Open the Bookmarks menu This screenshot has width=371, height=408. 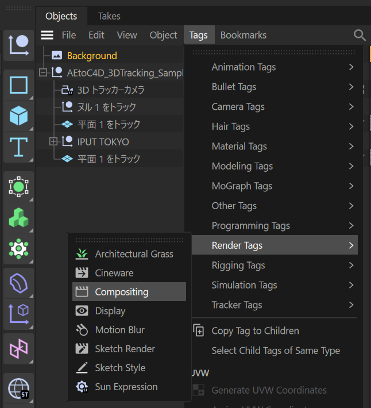[244, 35]
